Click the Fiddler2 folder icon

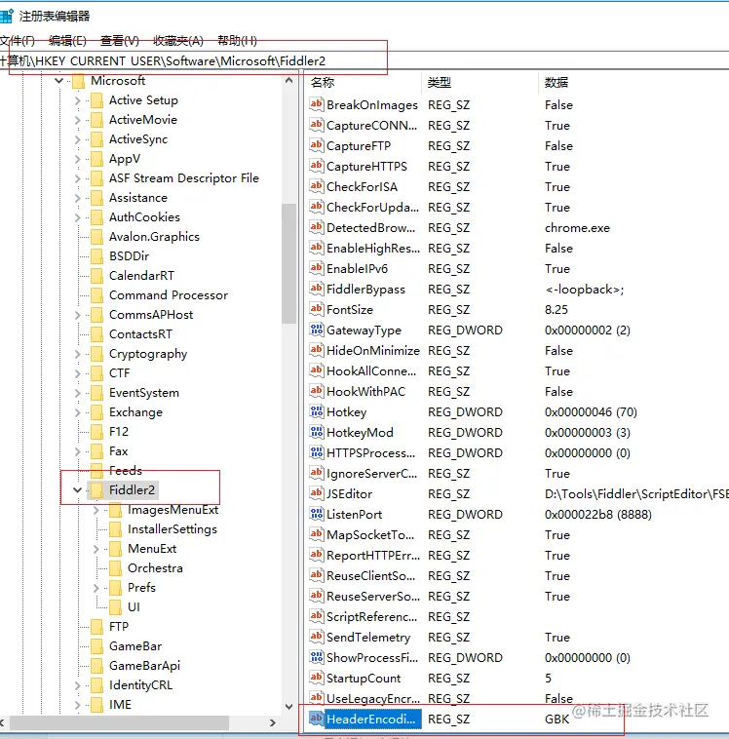(96, 490)
